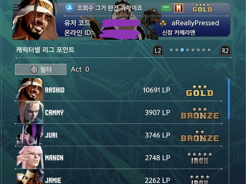The height and width of the screenshot is (184, 246).
Task: Select the Rashid character row
Action: pos(118,90)
